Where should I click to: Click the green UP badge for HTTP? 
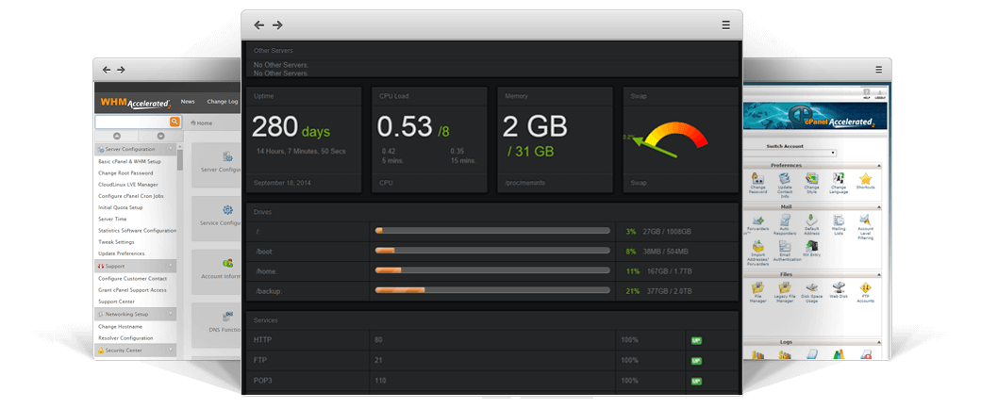(696, 340)
